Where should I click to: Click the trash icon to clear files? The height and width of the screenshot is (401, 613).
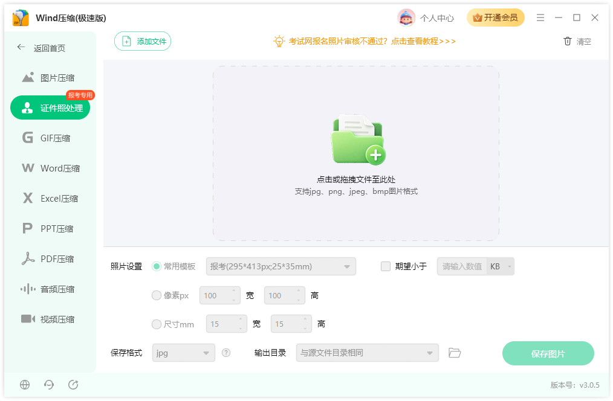tap(568, 41)
